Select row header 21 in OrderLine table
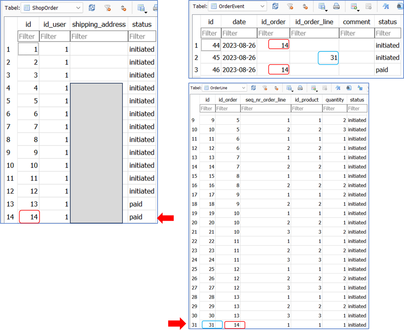Screen dimensions: 404x330 194,232
